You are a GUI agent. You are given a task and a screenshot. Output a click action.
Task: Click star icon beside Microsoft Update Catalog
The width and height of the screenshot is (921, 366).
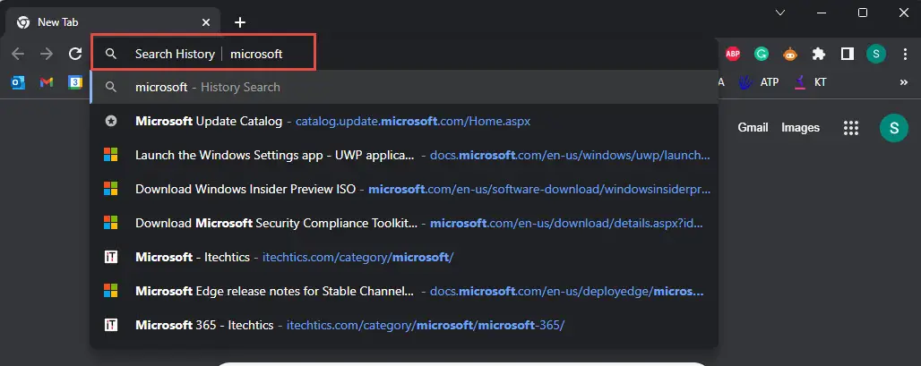click(x=110, y=122)
